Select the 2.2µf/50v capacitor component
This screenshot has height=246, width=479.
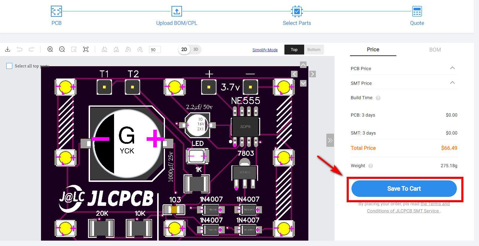click(198, 125)
